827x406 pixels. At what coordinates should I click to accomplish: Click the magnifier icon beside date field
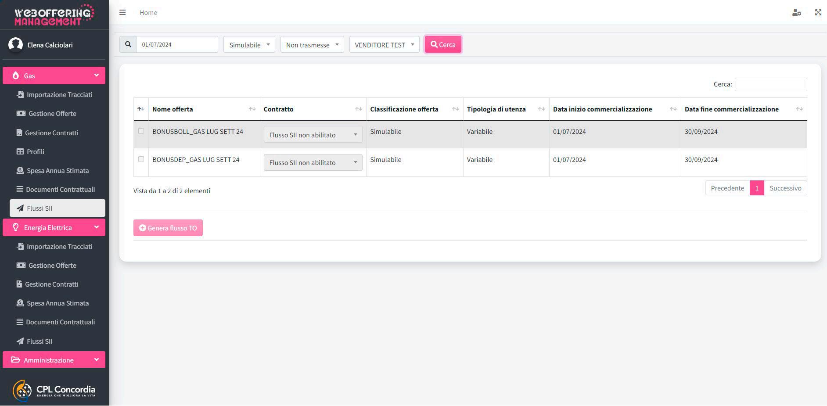[128, 44]
